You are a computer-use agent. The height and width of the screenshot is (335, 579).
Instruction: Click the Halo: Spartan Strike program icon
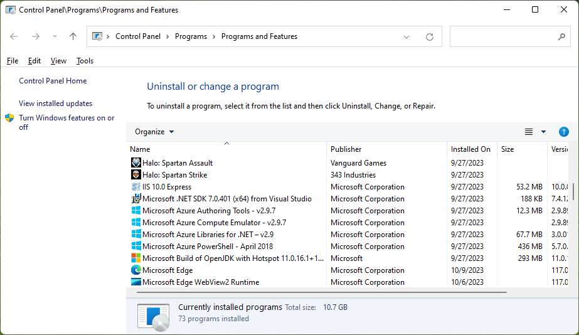click(x=136, y=174)
